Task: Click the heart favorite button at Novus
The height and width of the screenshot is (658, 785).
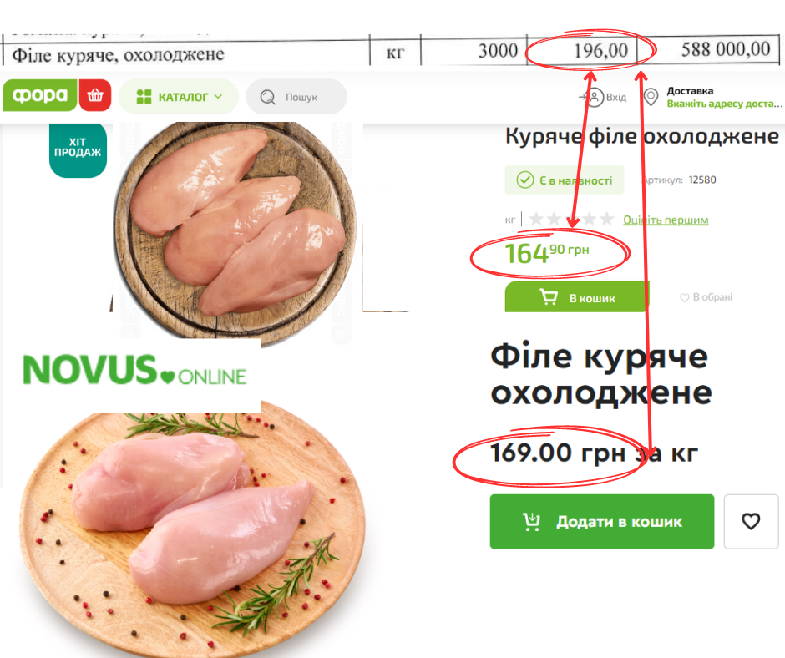Action: (751, 521)
